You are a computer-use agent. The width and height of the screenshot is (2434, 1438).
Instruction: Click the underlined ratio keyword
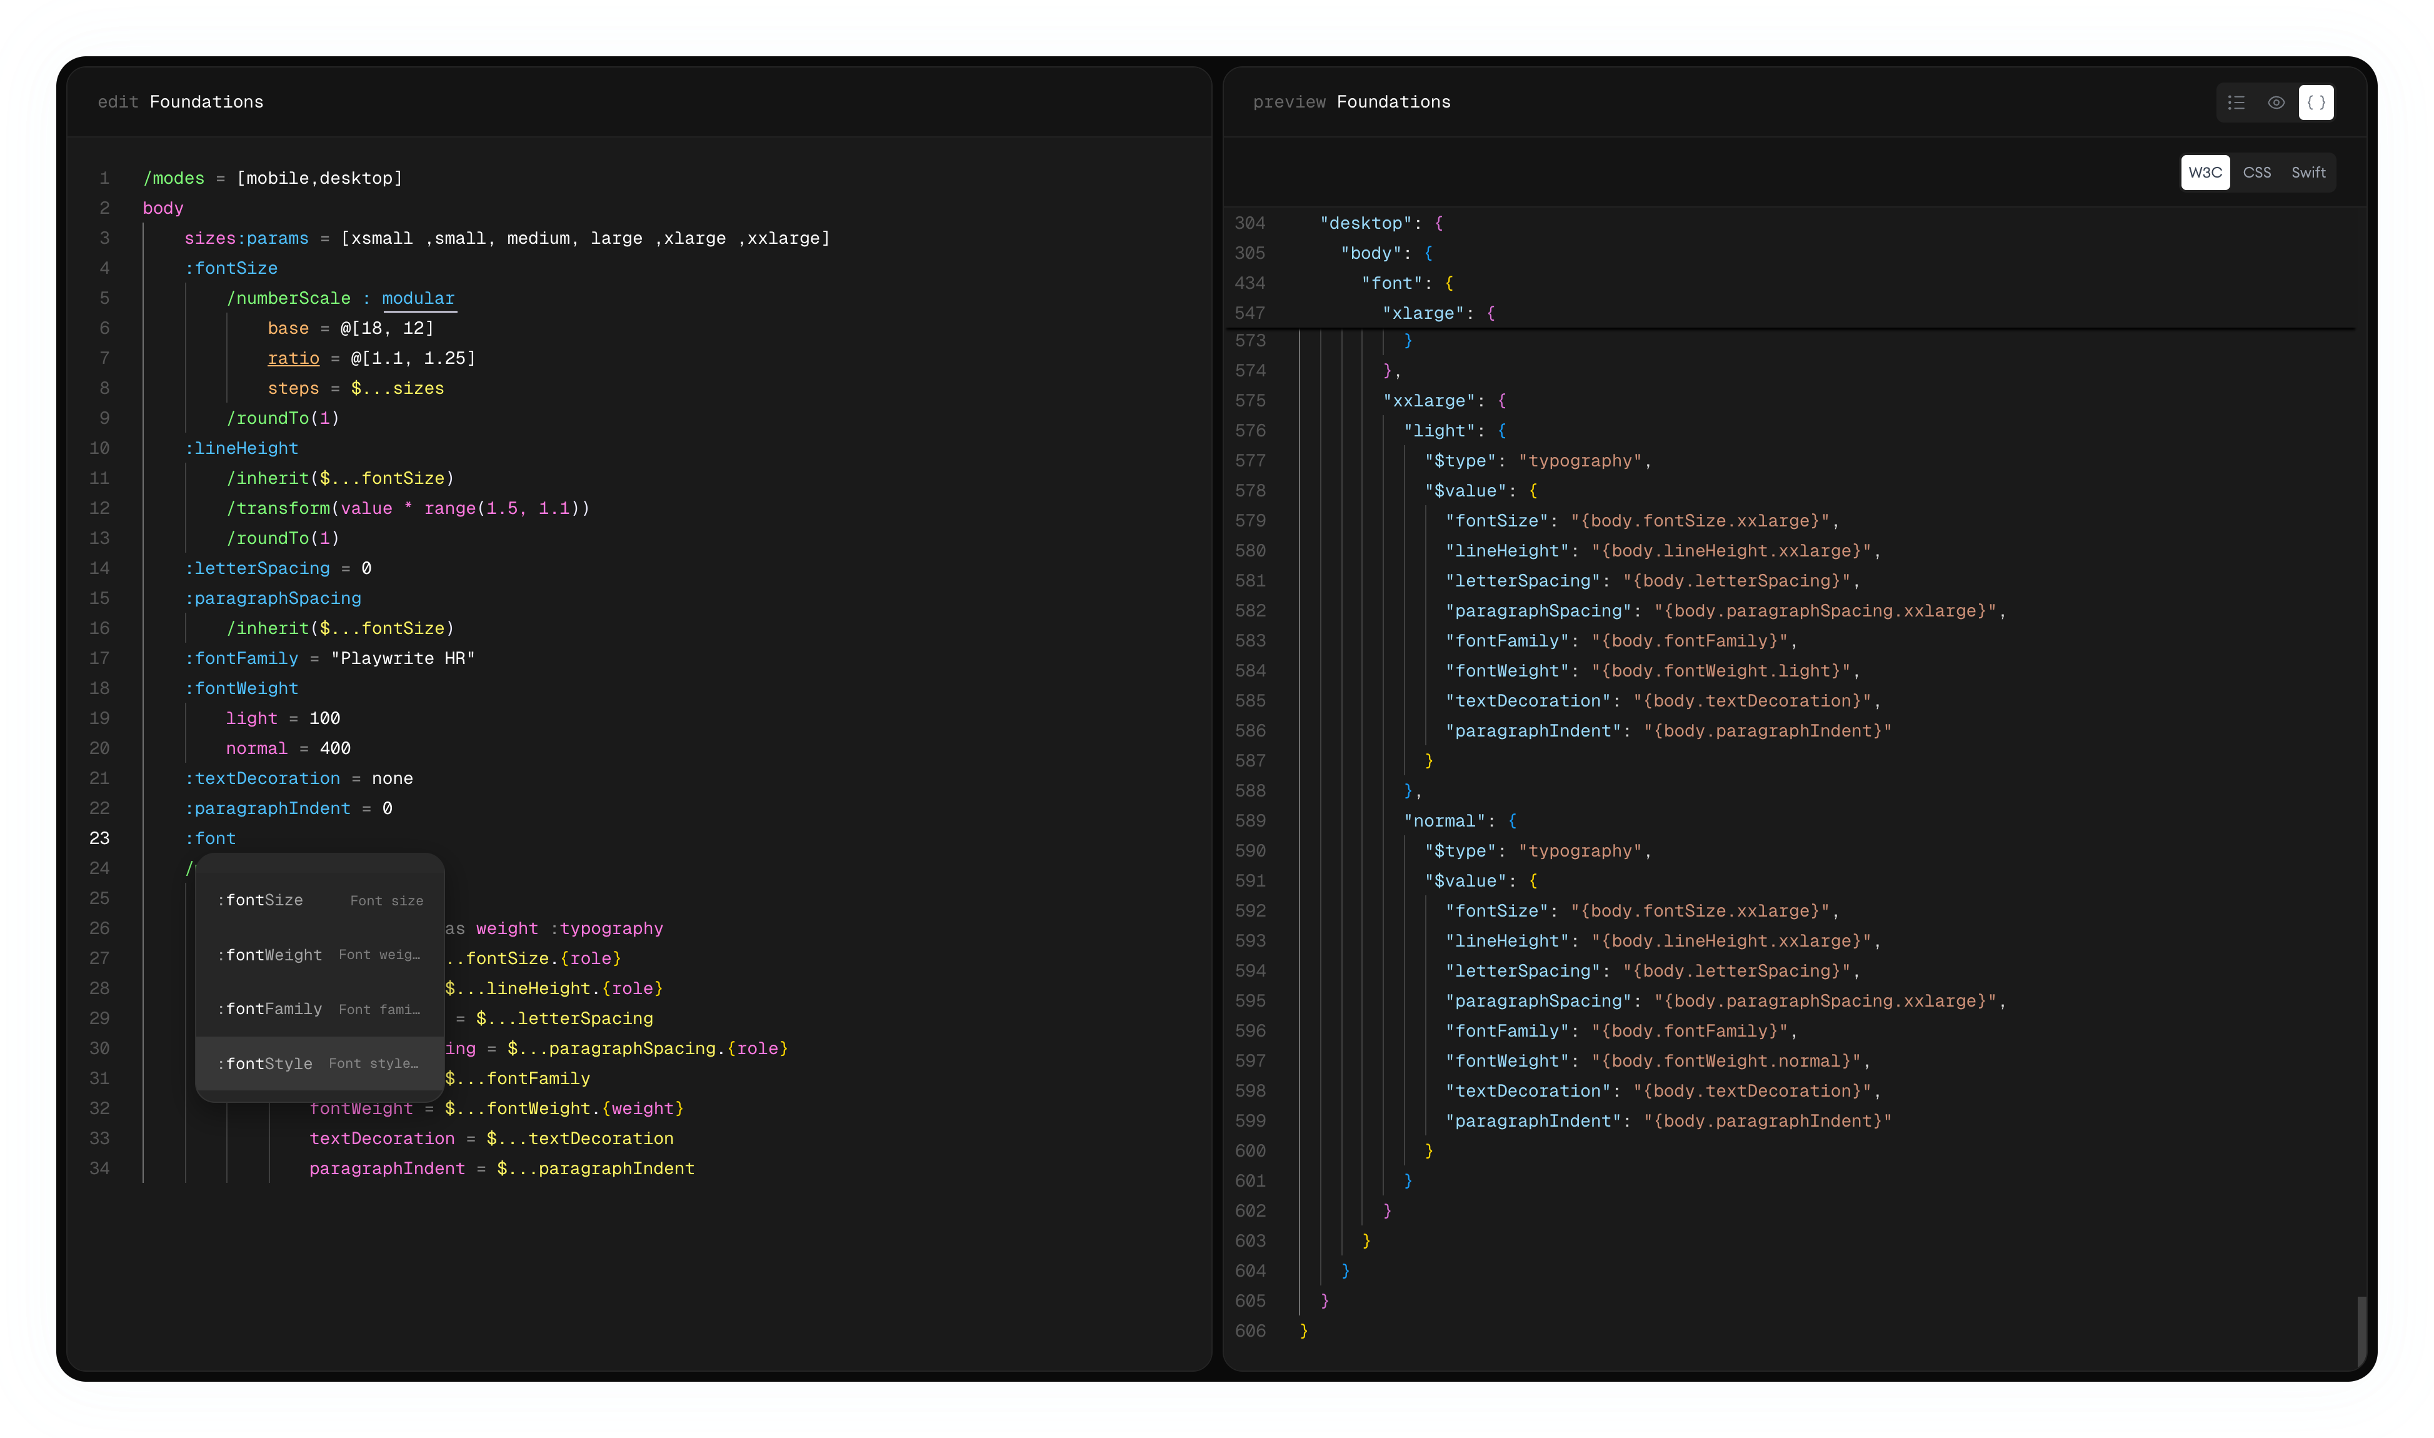294,358
